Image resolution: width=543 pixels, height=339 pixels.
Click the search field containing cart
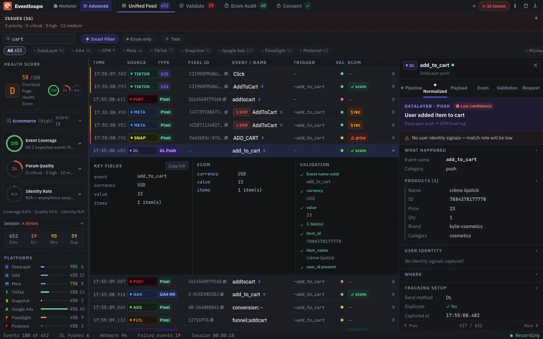tap(39, 39)
